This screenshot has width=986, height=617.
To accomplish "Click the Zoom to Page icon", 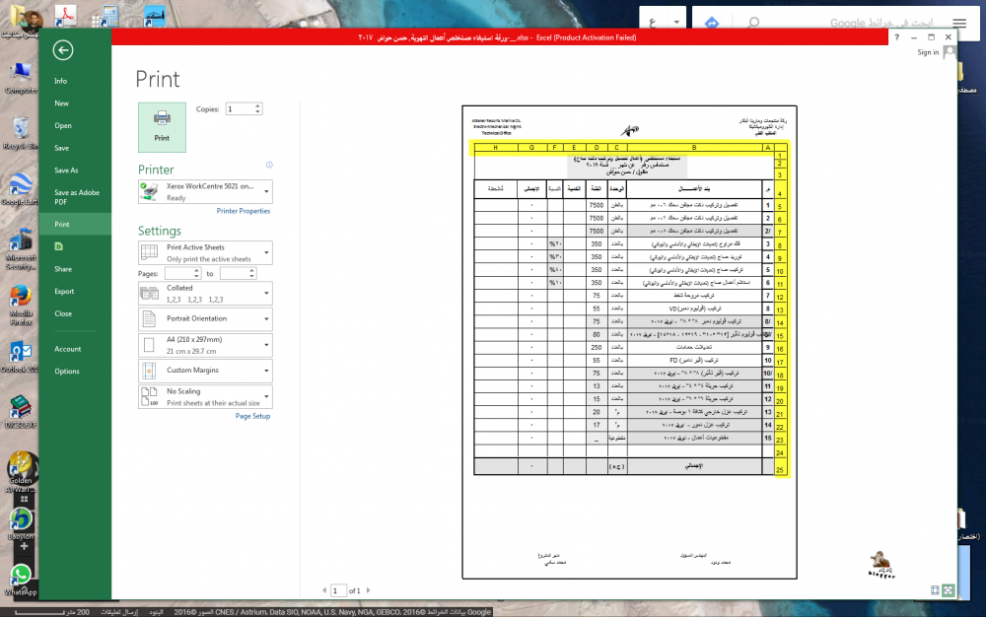I will pyautogui.click(x=949, y=590).
